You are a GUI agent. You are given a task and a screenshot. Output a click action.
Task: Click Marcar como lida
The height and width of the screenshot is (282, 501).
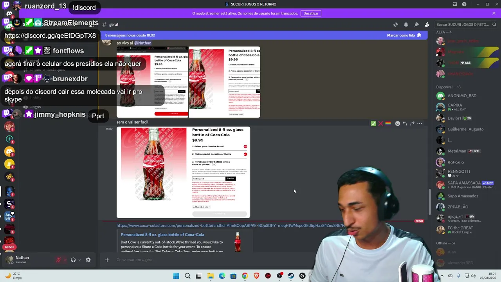tap(404, 35)
